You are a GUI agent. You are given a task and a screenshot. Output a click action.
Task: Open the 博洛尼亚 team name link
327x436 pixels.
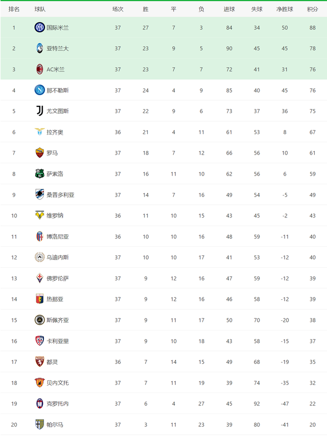(57, 236)
